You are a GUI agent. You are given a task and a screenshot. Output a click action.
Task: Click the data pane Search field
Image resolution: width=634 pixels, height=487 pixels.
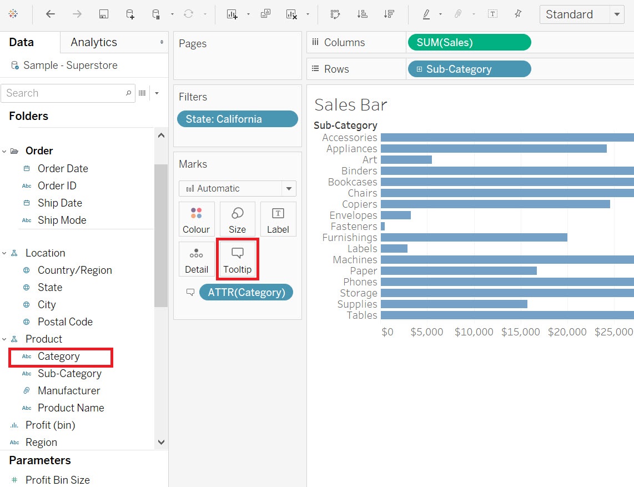click(x=68, y=93)
